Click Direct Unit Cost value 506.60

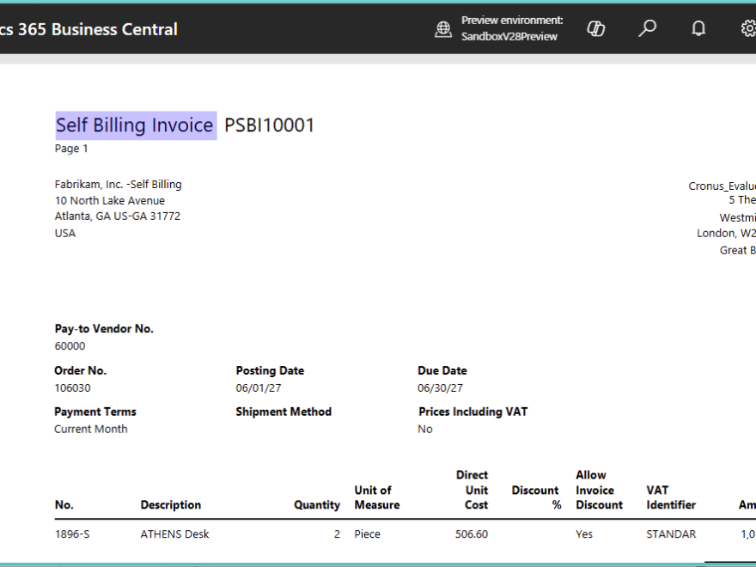471,534
